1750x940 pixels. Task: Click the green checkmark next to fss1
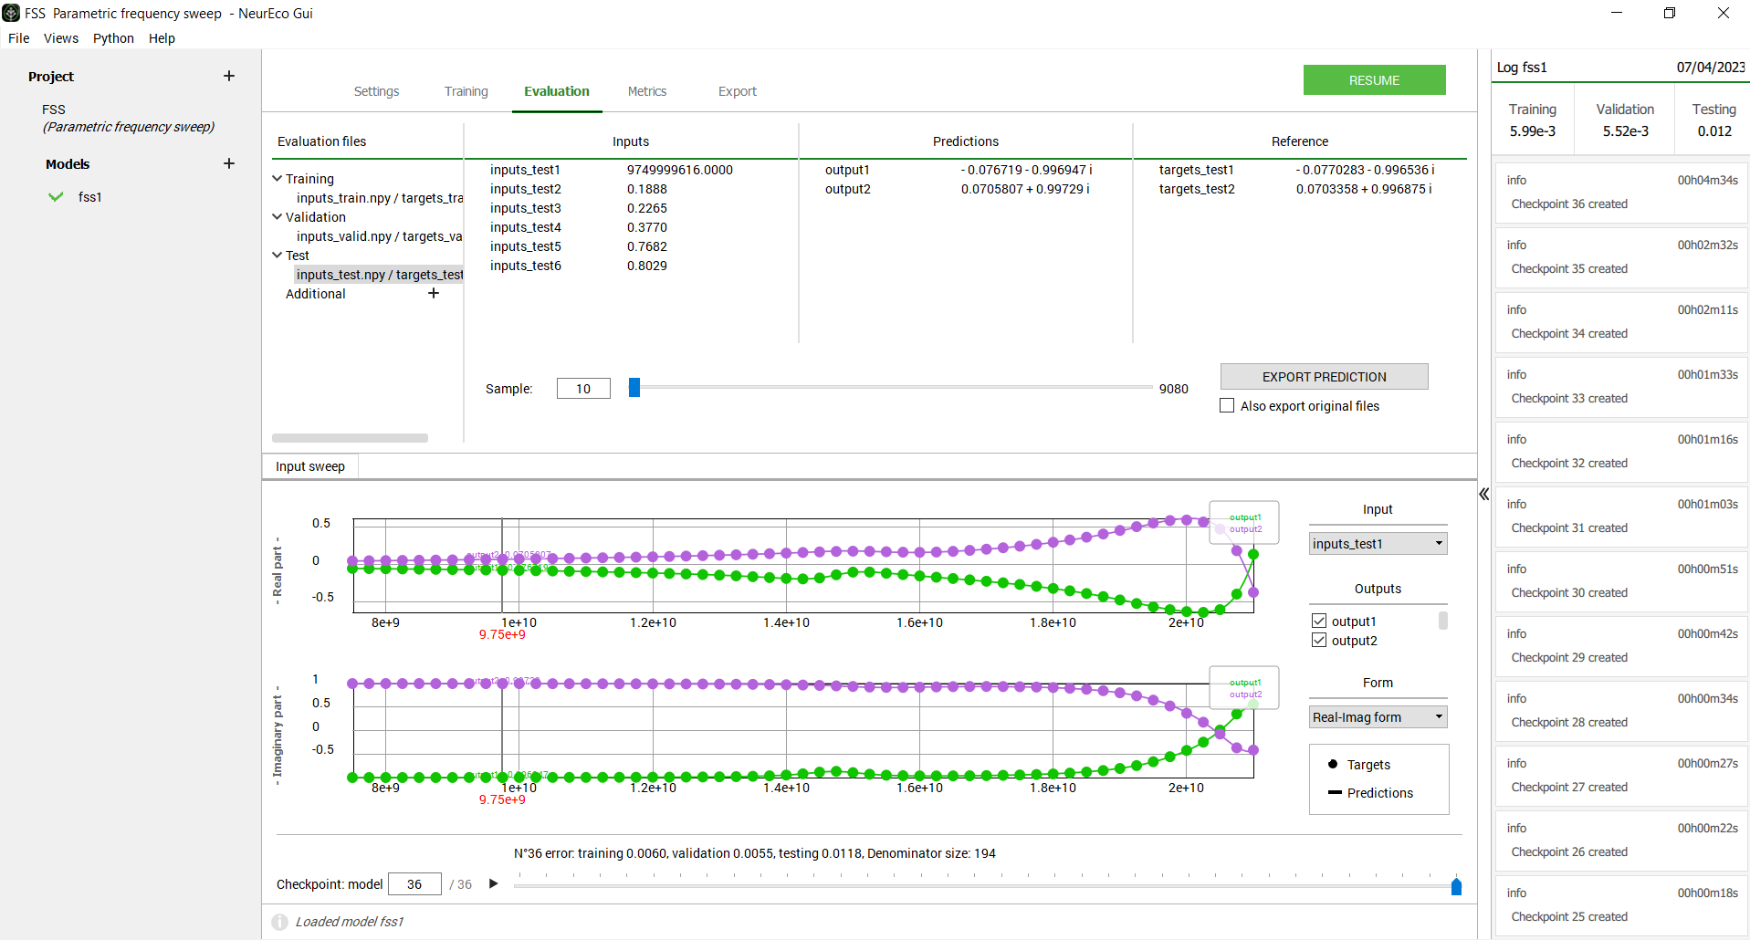coord(57,196)
